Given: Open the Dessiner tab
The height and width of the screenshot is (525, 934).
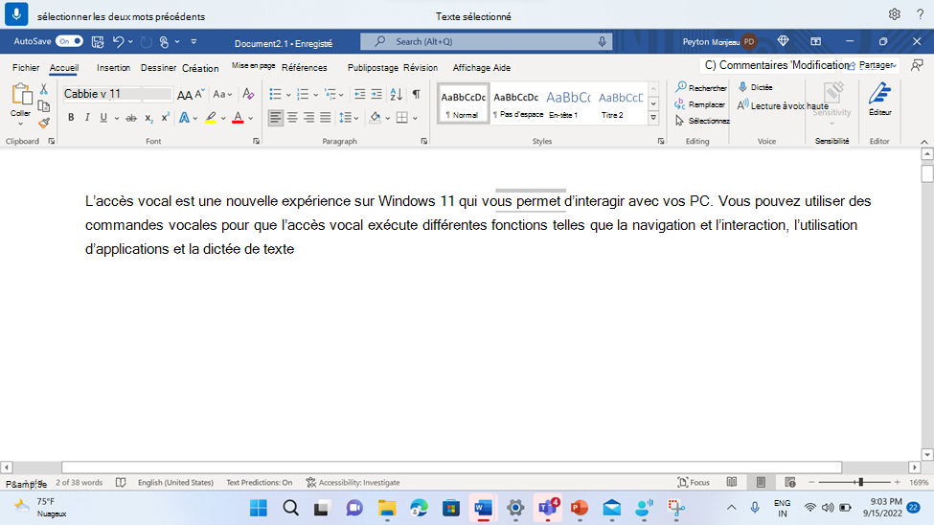Looking at the screenshot, I should [158, 68].
